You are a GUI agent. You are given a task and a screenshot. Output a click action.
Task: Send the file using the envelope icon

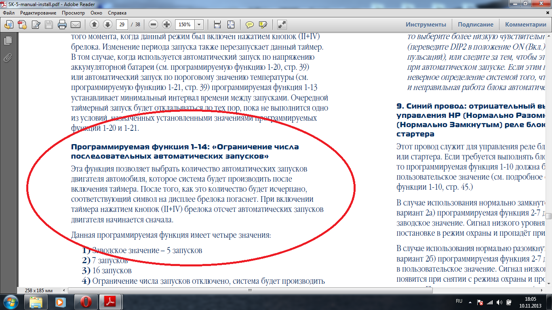tap(76, 25)
